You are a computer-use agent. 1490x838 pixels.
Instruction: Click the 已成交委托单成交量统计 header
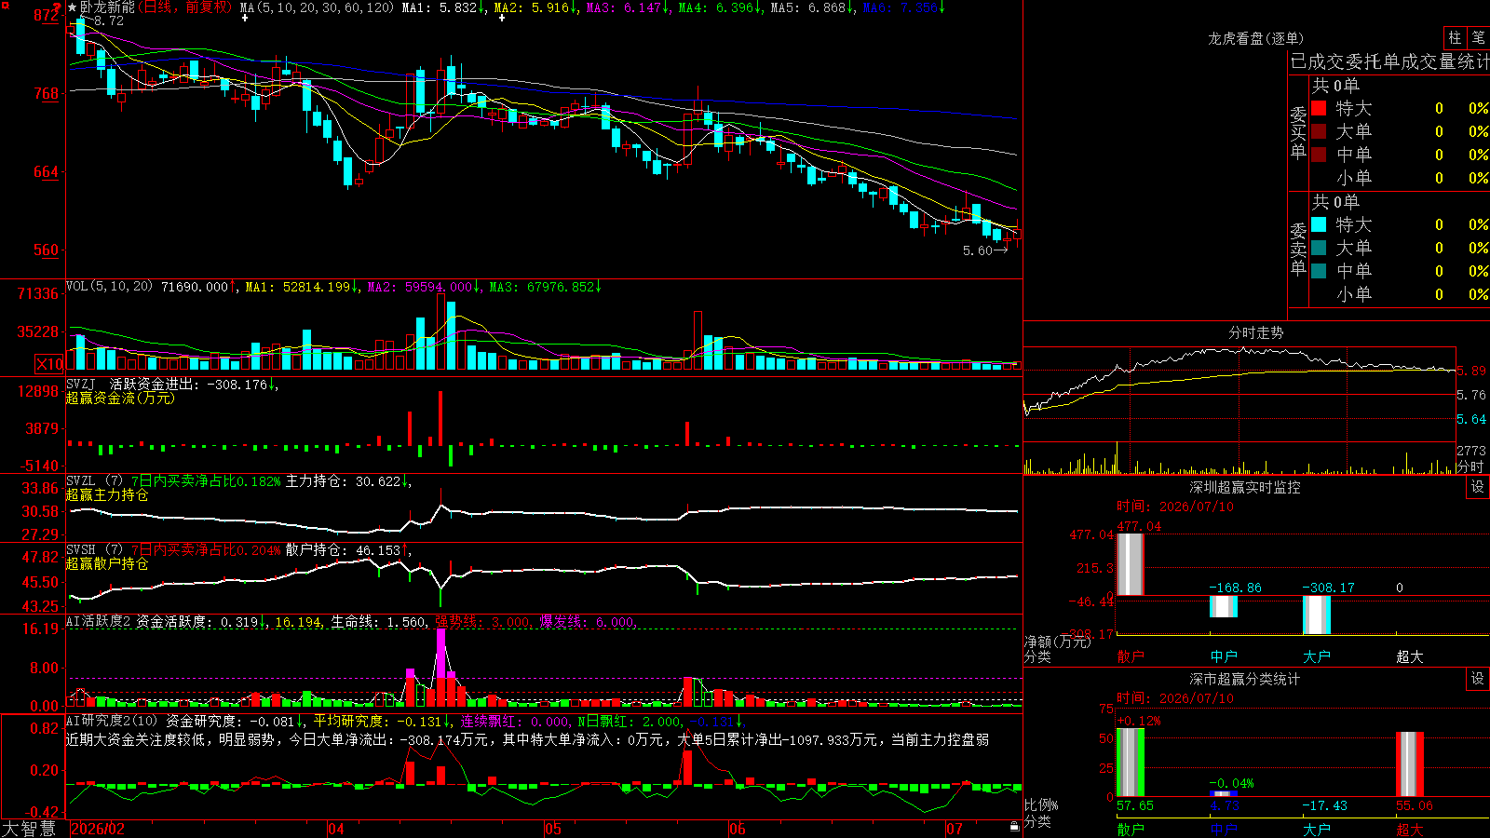1389,61
